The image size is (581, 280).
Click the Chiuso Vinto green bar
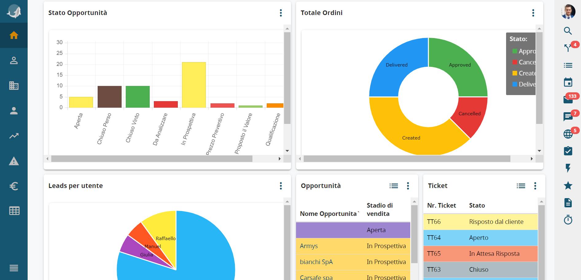(x=138, y=97)
